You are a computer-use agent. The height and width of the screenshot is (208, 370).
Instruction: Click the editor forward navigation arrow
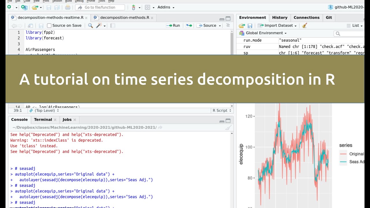pos(20,26)
